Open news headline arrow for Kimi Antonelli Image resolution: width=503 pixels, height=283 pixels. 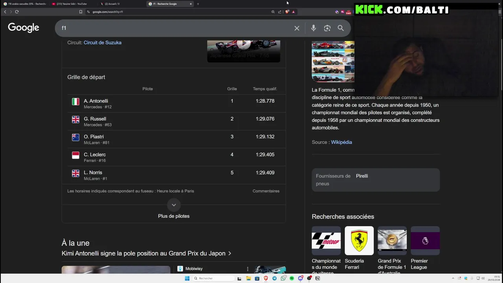[x=230, y=254]
